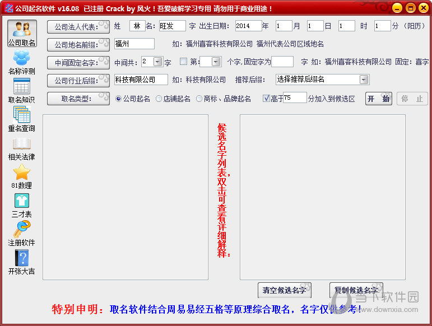
Task: Click the 出生日期 label
Action: [x=214, y=26]
